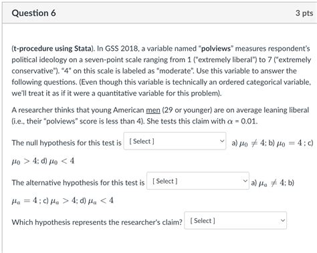Click the Question 6 heading
This screenshot has width=317, height=253.
pos(33,13)
